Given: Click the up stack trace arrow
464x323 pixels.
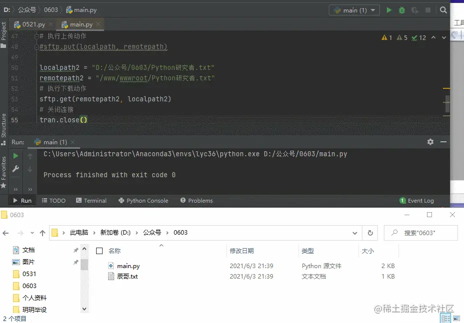Looking at the screenshot, I should click(30, 156).
